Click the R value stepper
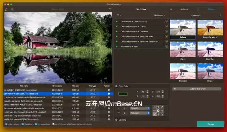The width and height of the screenshot is (227, 132). pos(148,91)
